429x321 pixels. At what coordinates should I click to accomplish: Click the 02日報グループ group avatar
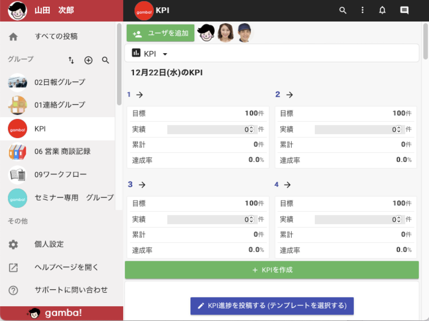coord(18,82)
